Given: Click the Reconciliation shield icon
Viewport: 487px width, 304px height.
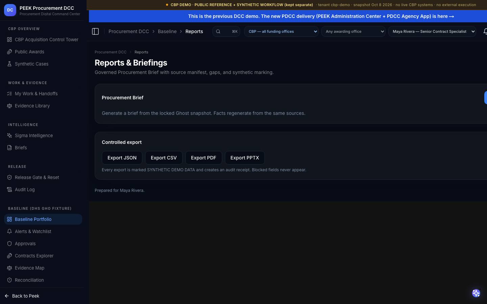Looking at the screenshot, I should [x=9, y=280].
